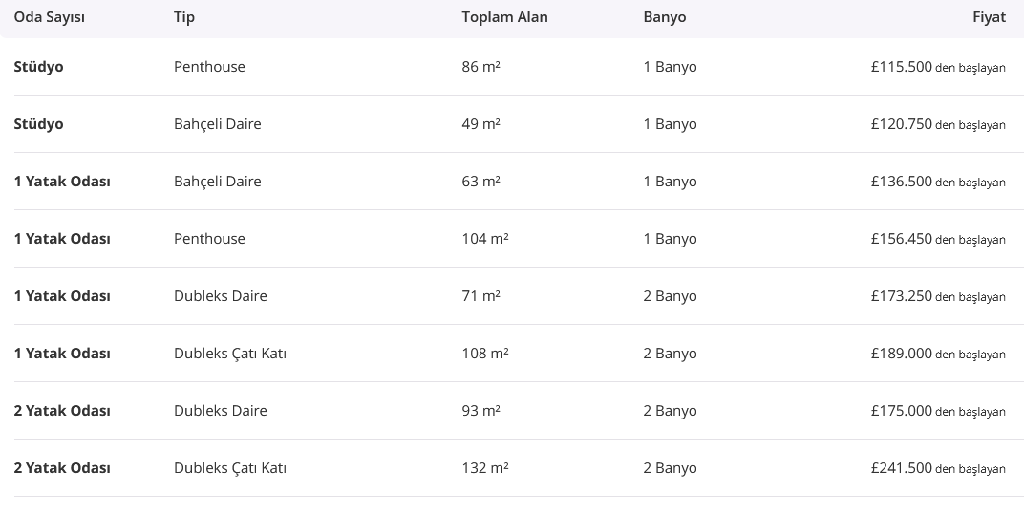Click the 63 m² area value
Image resolution: width=1024 pixels, height=516 pixels.
[481, 182]
